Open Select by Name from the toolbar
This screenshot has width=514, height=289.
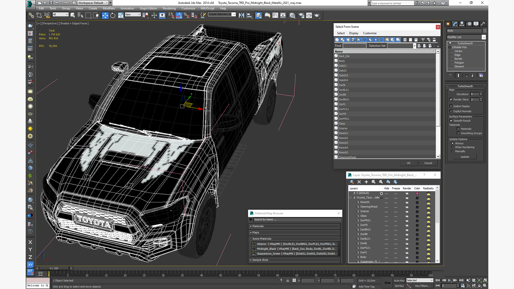tap(80, 15)
